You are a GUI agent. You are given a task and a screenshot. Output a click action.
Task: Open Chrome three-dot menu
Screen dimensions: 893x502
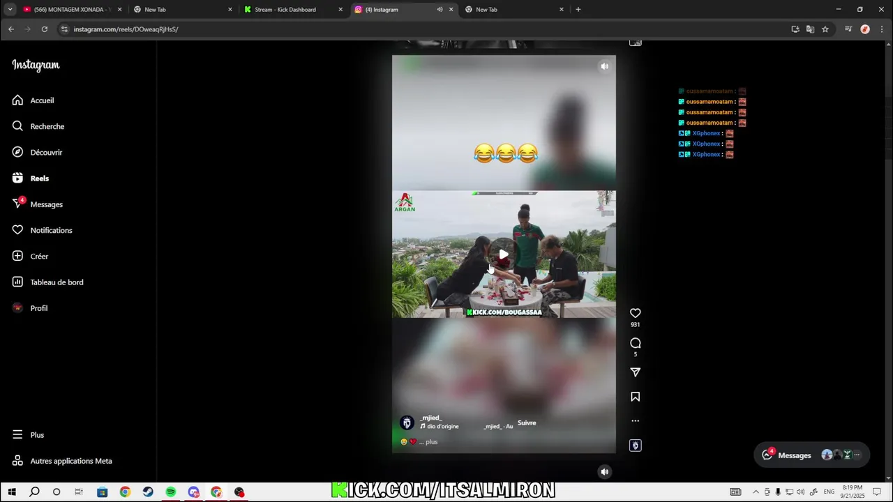[882, 29]
